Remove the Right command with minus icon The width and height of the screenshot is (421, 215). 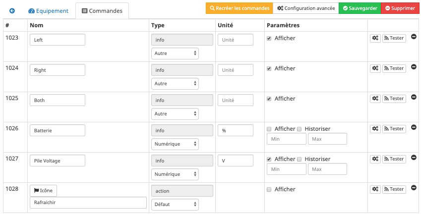click(x=414, y=67)
